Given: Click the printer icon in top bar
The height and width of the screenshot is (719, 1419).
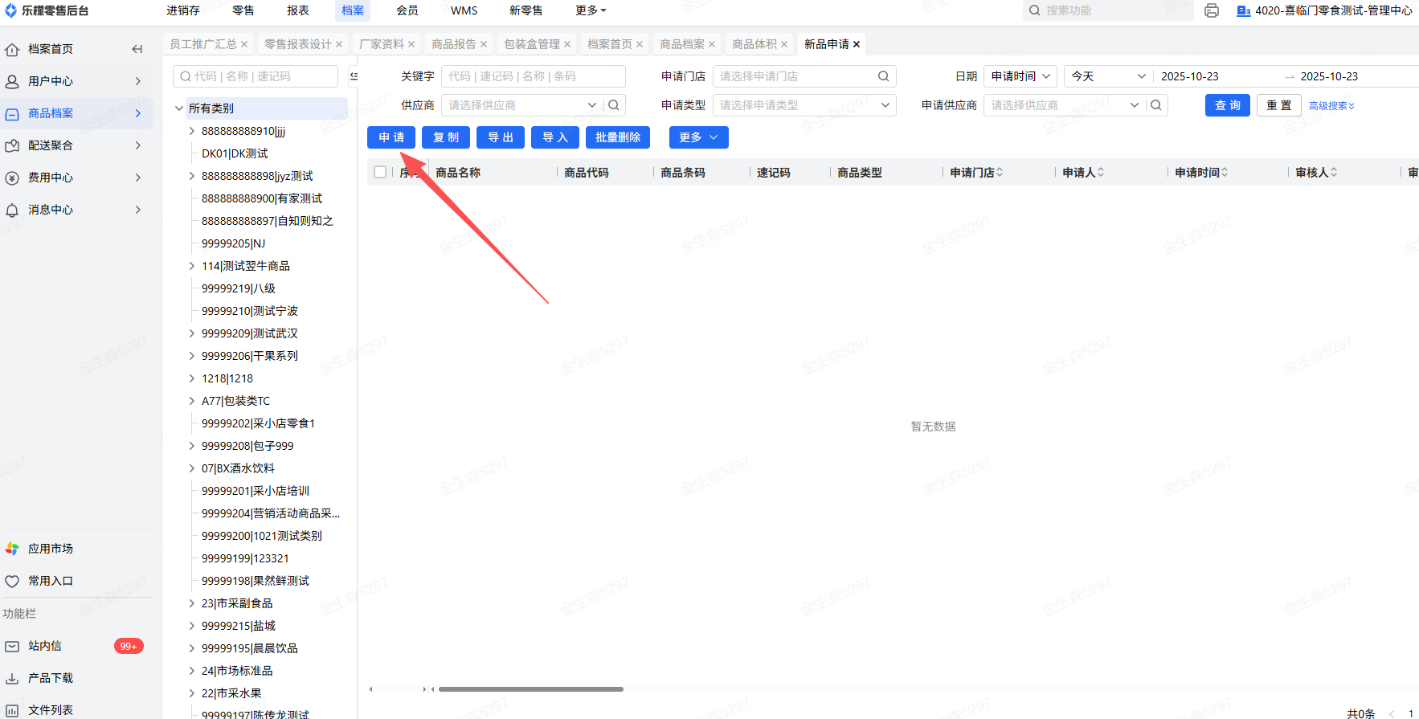Looking at the screenshot, I should click(1212, 10).
